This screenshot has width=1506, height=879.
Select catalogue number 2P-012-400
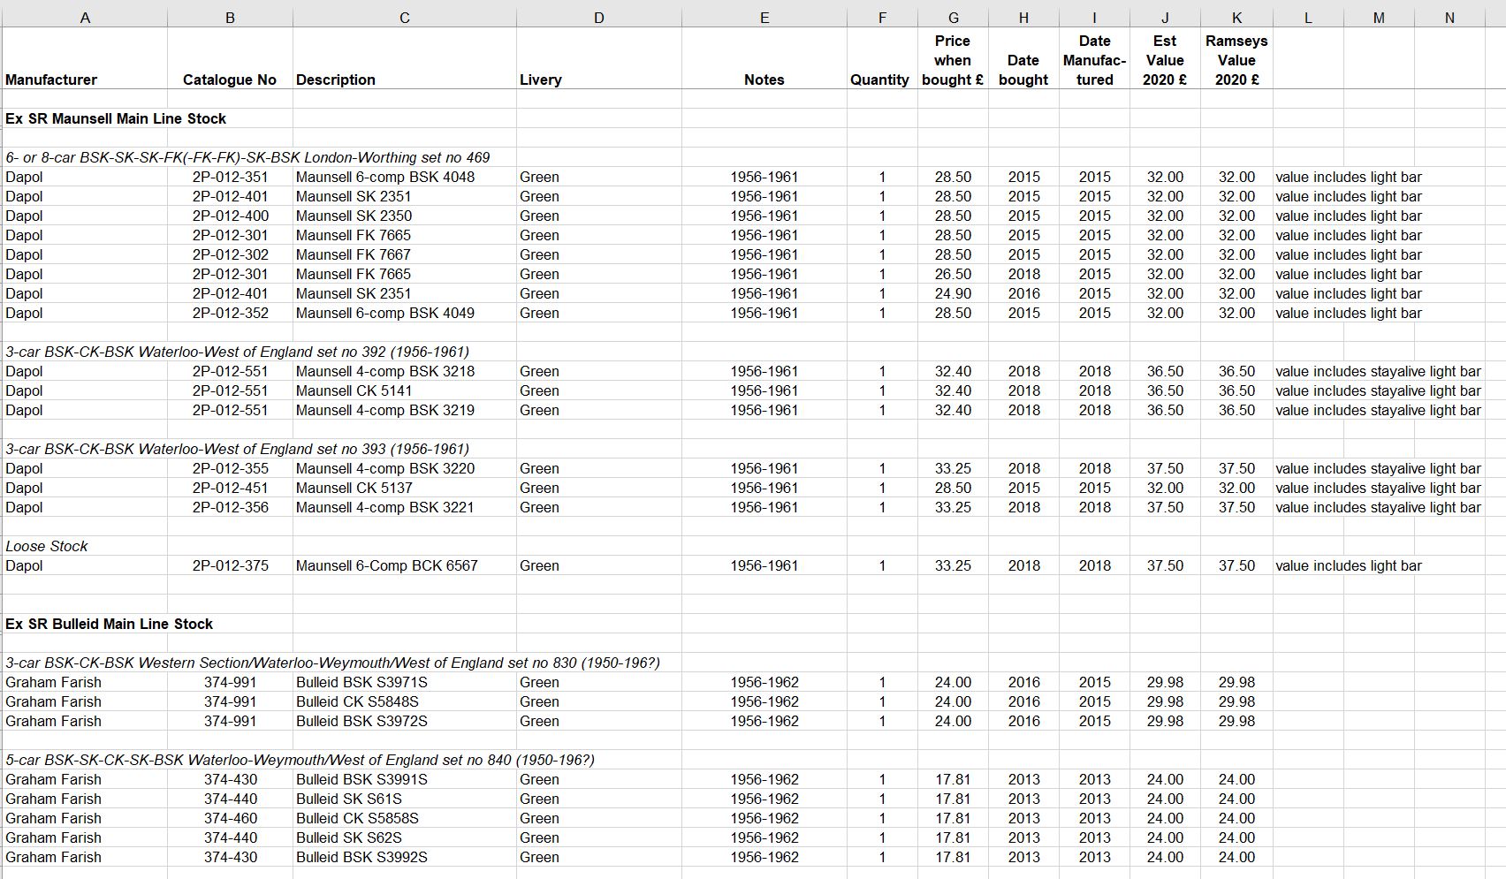tap(230, 216)
